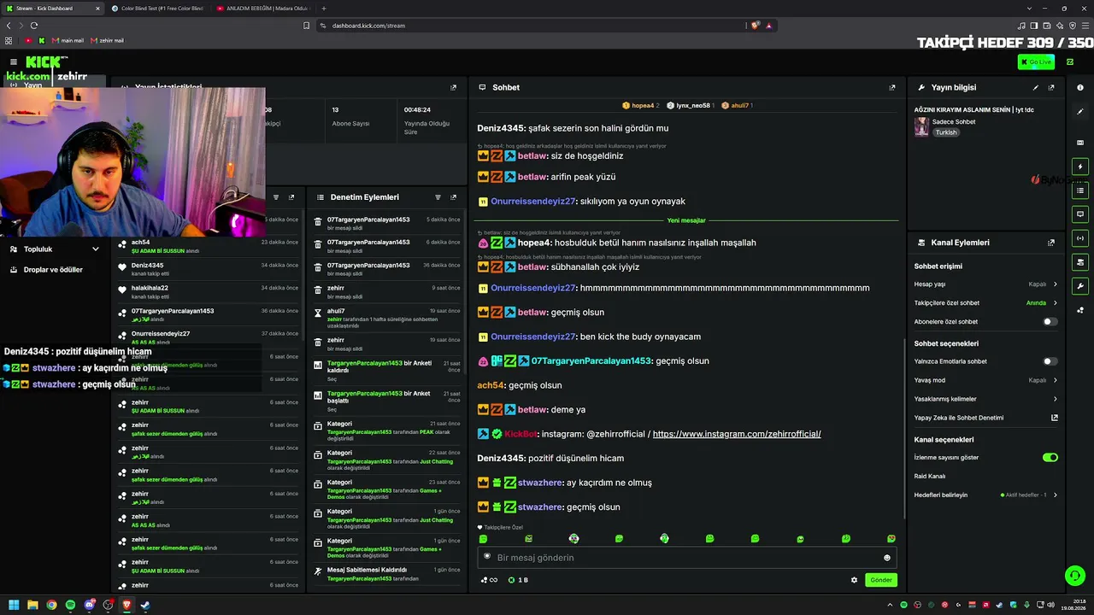This screenshot has height=615, width=1094.
Task: Select the lightning bolt icon in right sidebar
Action: click(1080, 167)
